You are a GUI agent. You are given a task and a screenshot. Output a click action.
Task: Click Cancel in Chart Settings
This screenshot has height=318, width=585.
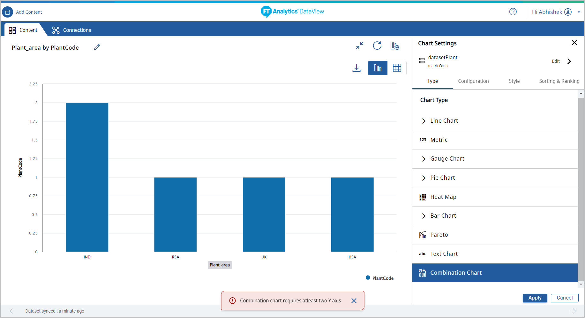tap(564, 298)
